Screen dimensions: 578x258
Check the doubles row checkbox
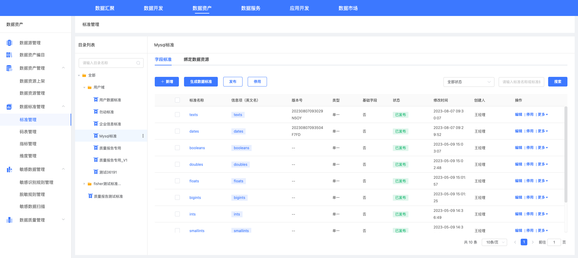coord(177,164)
